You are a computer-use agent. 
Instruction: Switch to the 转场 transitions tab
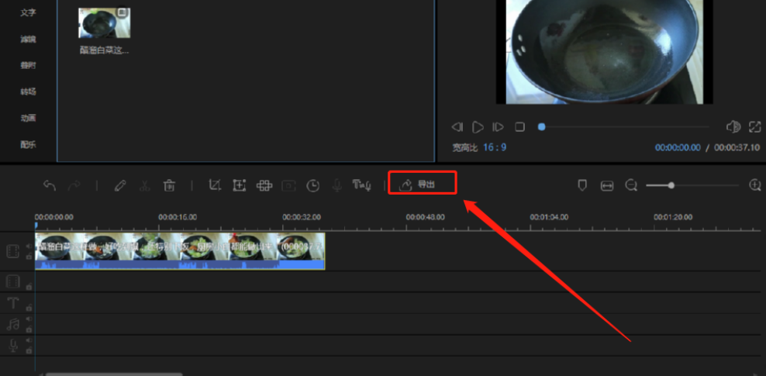[28, 92]
